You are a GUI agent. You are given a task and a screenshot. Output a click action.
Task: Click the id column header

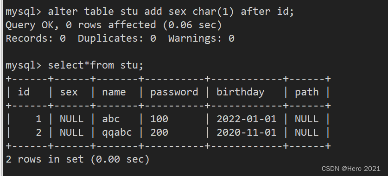click(24, 92)
